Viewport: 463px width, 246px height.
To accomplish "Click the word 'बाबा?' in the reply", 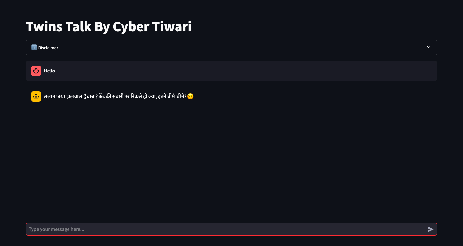I will 92,96.
